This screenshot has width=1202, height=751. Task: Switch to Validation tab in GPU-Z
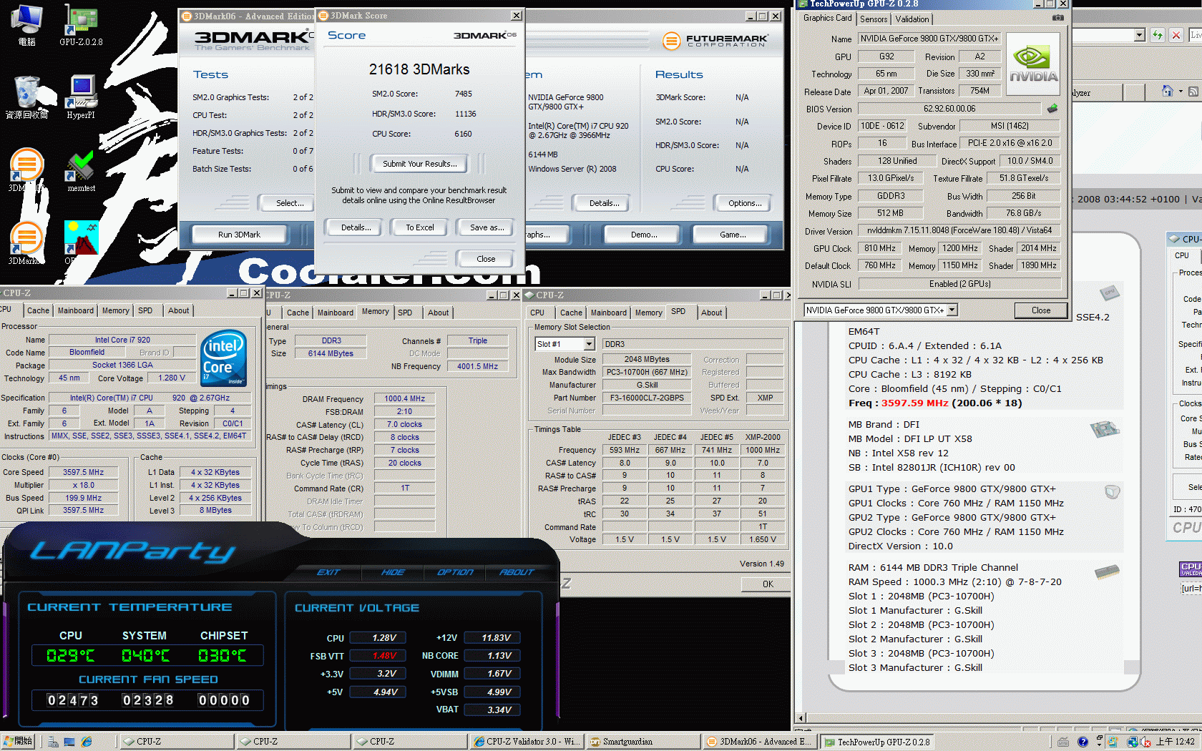tap(912, 19)
